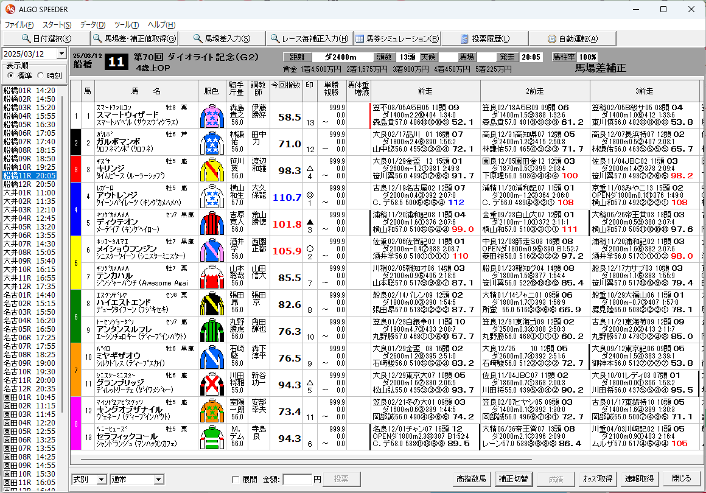Click the 補正切替 button
The height and width of the screenshot is (493, 706).
point(513,478)
